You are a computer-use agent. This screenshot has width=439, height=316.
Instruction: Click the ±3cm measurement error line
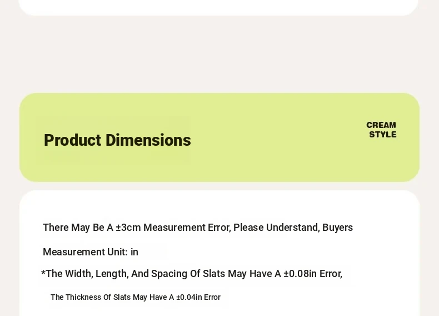(198, 228)
